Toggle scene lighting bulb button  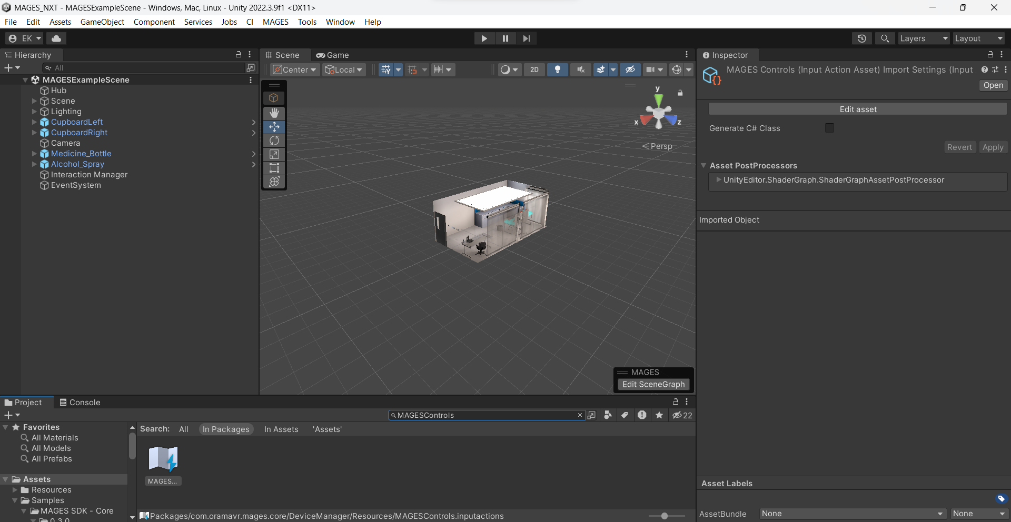[557, 69]
